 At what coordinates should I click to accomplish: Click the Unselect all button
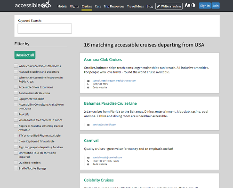(x=25, y=55)
